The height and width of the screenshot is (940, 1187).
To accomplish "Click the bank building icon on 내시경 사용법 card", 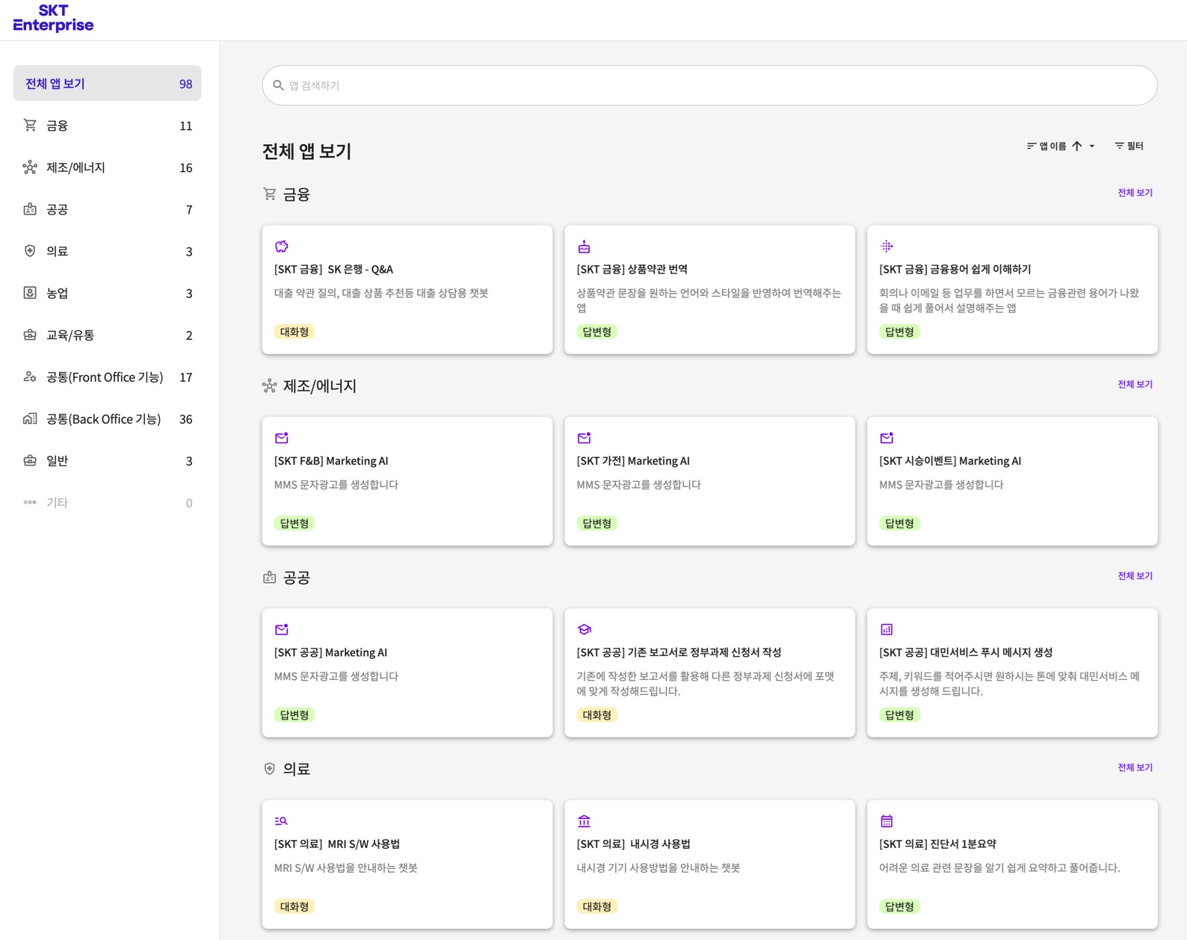I will click(585, 821).
